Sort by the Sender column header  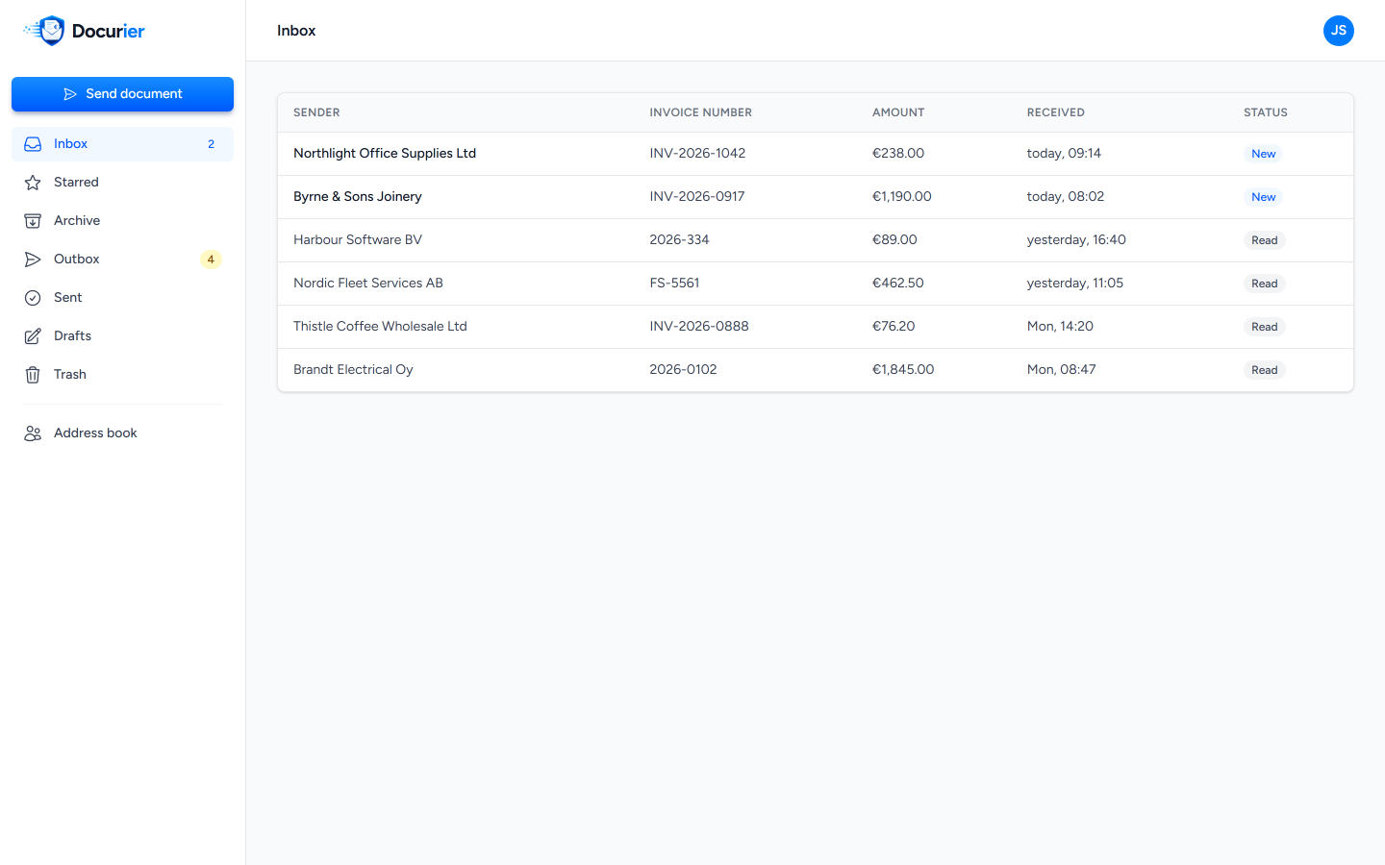tap(316, 112)
